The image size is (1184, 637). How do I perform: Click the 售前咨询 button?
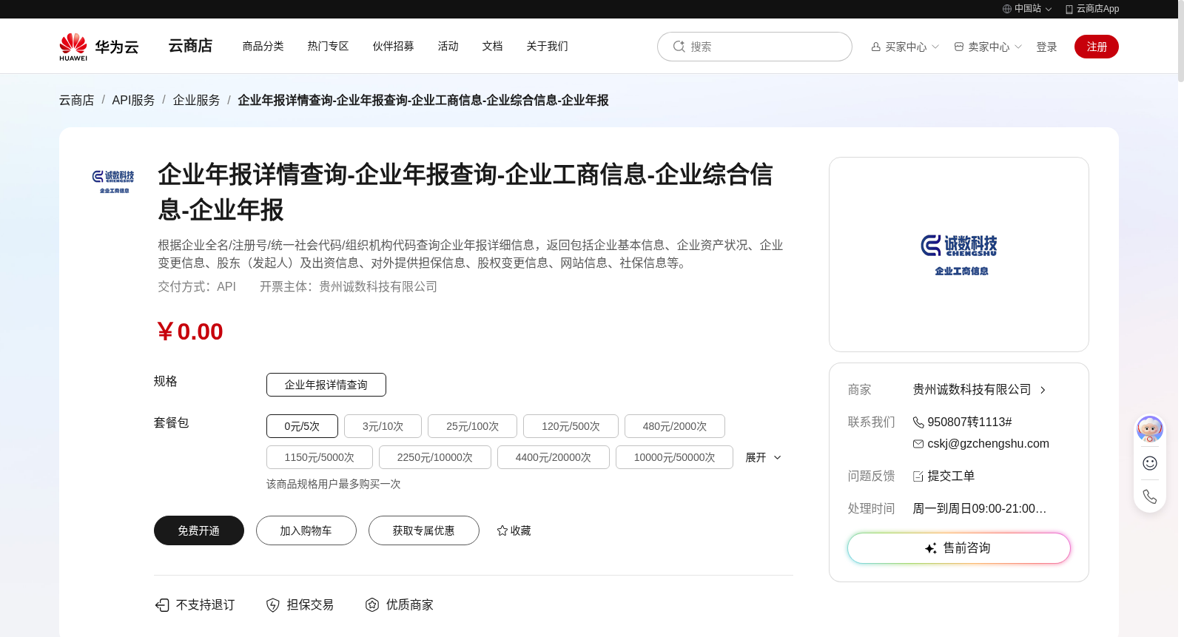pos(959,548)
